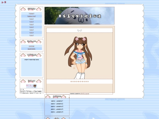
Task: Click the brown-haired chibi character image
Action: (x=78, y=58)
